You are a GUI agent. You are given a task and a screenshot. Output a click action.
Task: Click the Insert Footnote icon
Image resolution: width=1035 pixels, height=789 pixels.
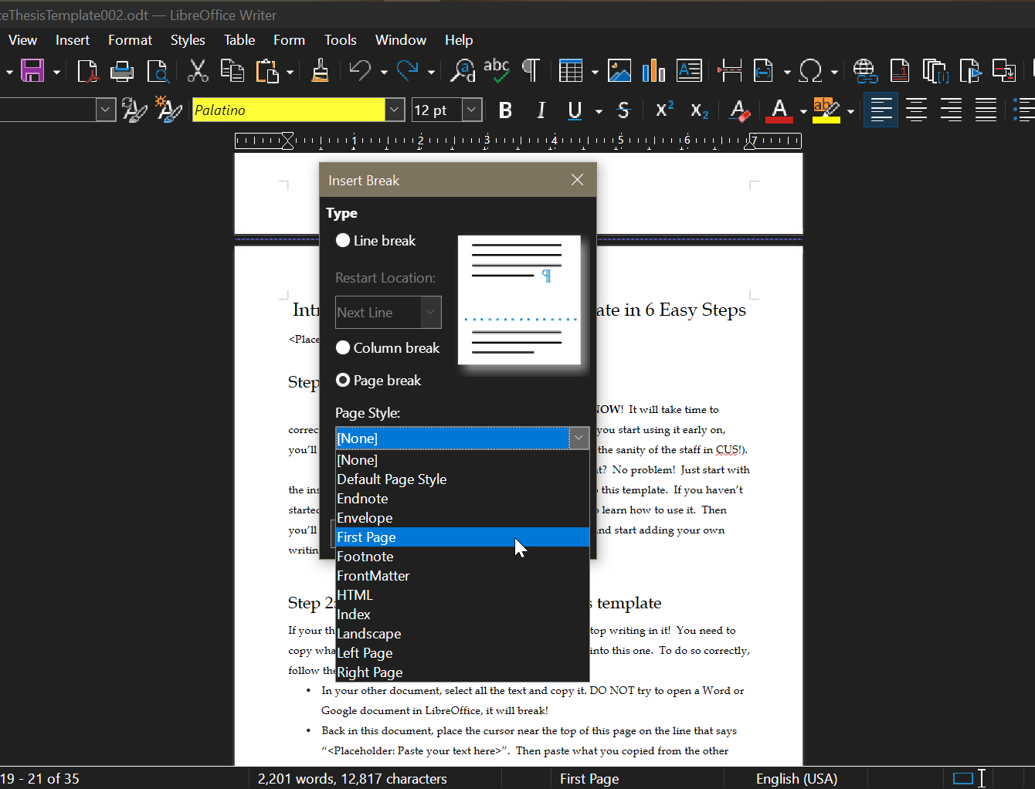899,71
